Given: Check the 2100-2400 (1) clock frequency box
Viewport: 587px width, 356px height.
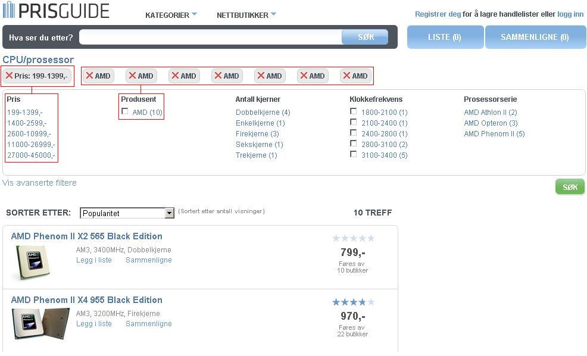Looking at the screenshot, I should tap(354, 121).
